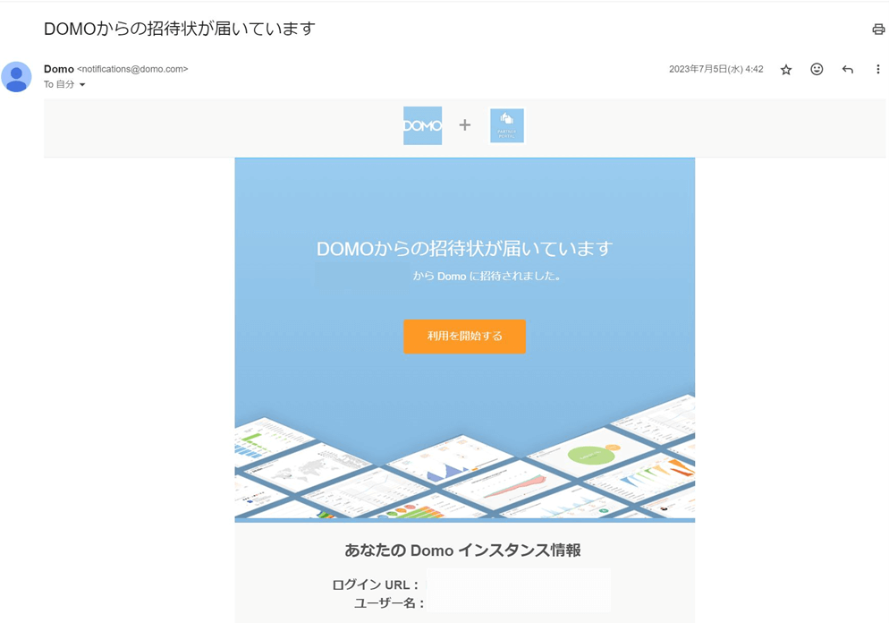Click the banner headline DOMOからの招待状が届いています
Image resolution: width=889 pixels, height=623 pixels.
click(x=464, y=249)
